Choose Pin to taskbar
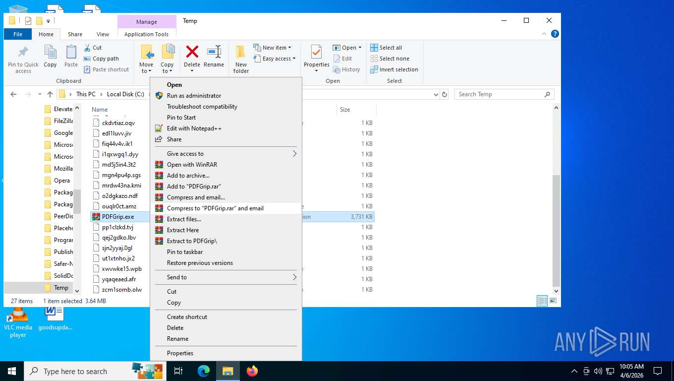Viewport: 674px width, 381px height. click(x=226, y=252)
